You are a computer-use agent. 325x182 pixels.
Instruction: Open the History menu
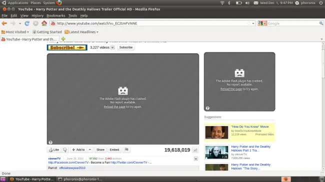(37, 15)
